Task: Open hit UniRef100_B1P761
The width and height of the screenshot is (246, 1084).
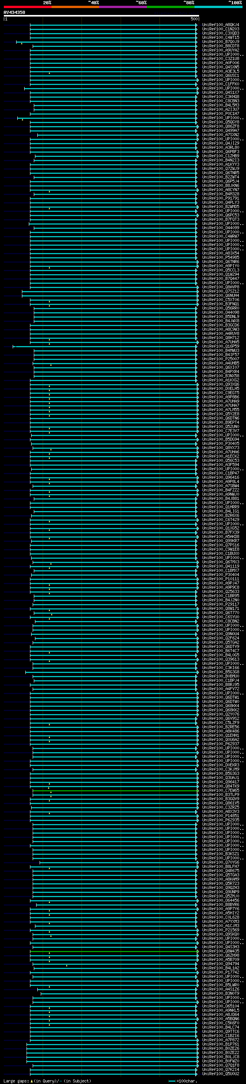Action: point(220,1044)
